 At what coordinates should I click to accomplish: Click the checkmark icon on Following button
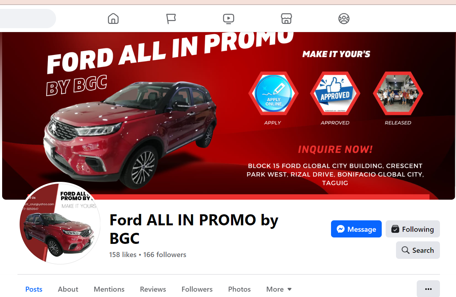pyautogui.click(x=395, y=229)
